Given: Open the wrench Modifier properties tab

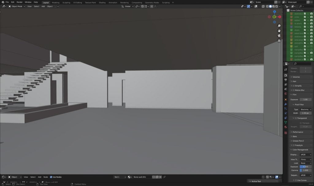Looking at the screenshot, I should pos(286,104).
